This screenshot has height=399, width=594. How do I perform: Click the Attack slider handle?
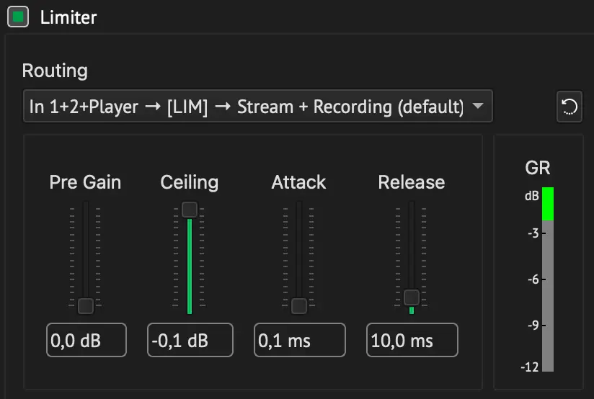(299, 306)
